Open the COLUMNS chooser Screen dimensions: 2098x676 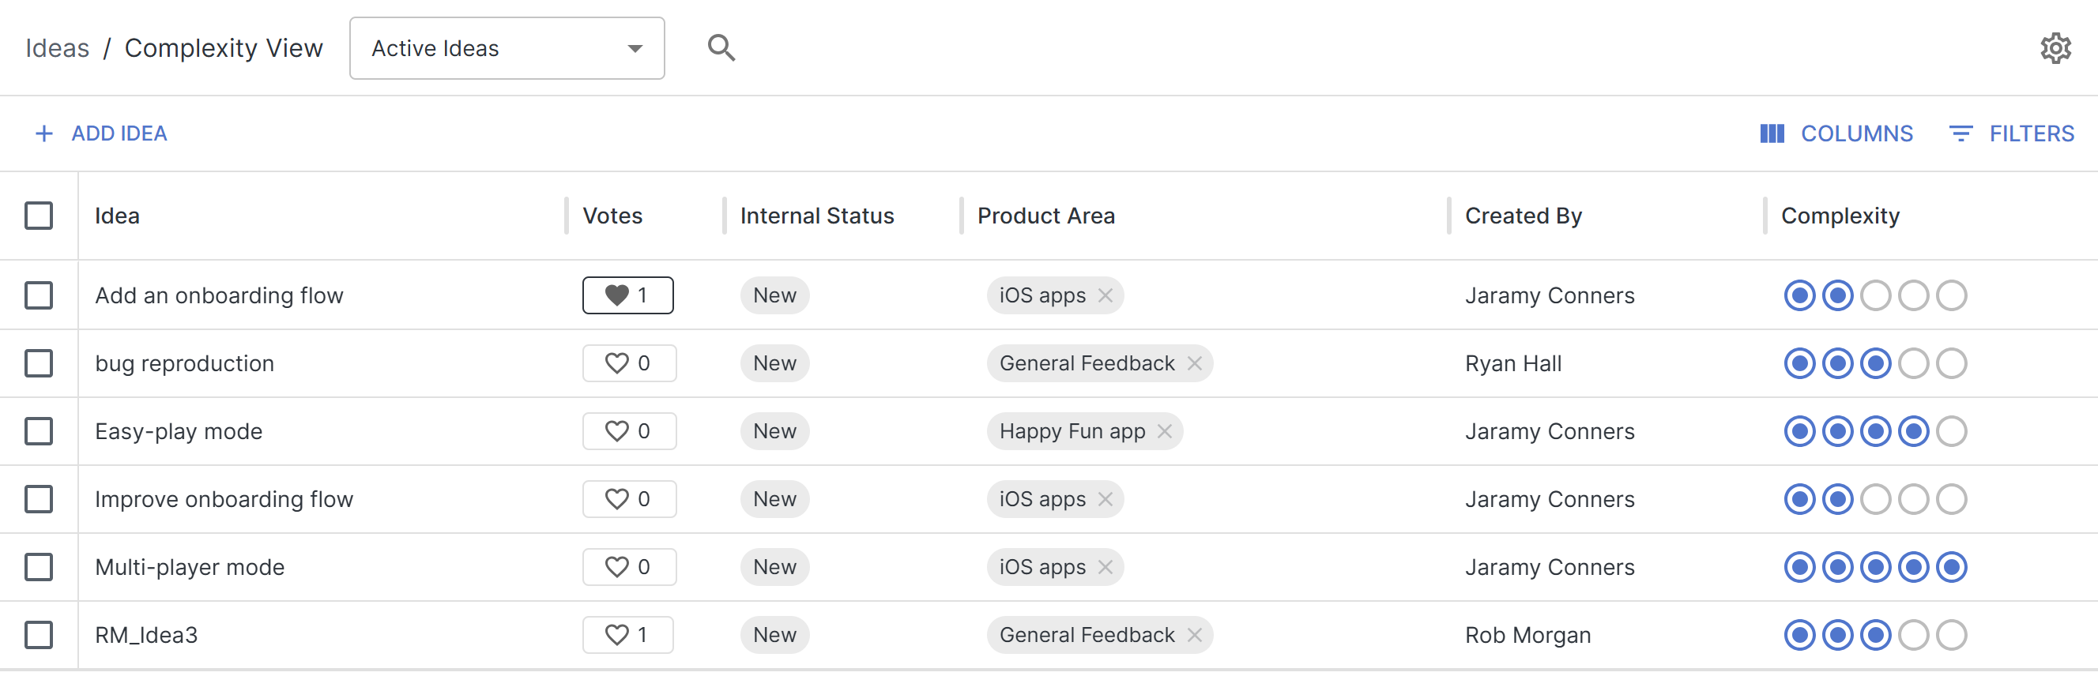(x=1836, y=133)
